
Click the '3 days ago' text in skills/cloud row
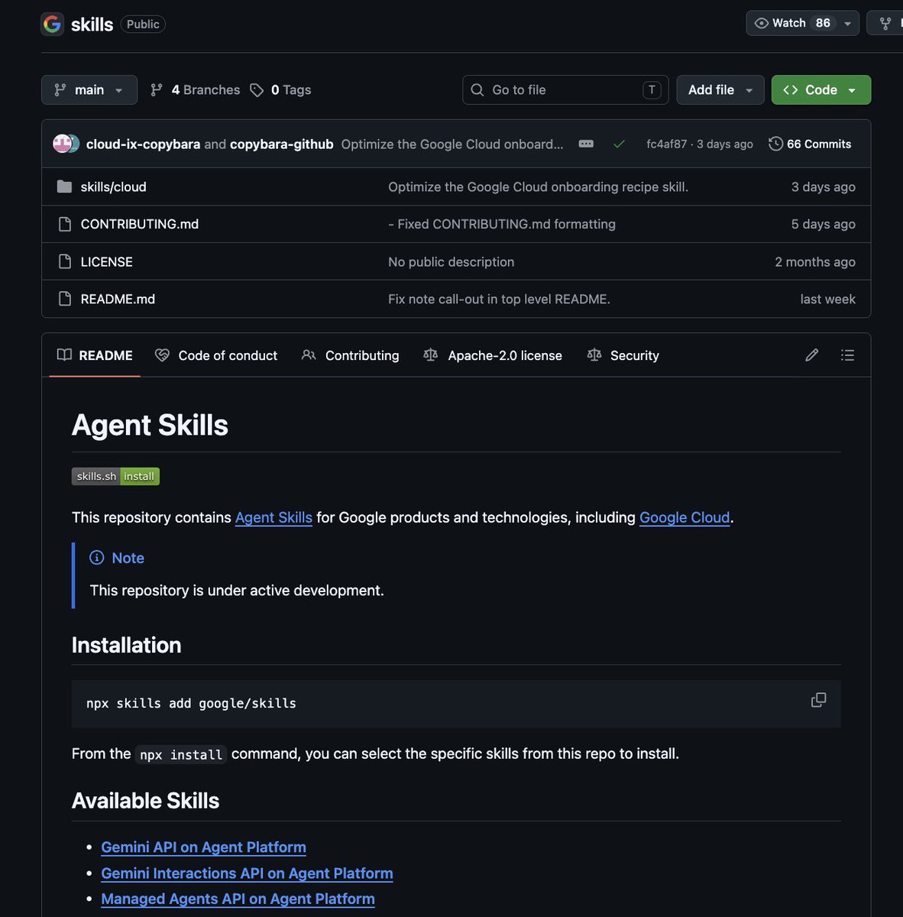click(x=823, y=186)
